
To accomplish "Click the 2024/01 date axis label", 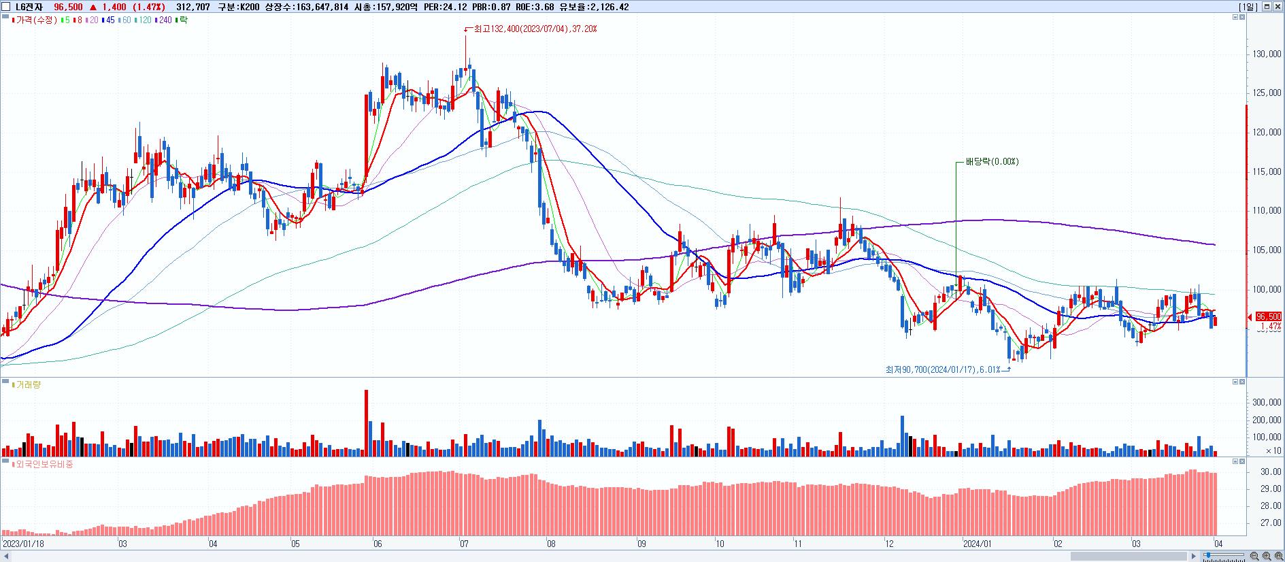I will point(979,544).
